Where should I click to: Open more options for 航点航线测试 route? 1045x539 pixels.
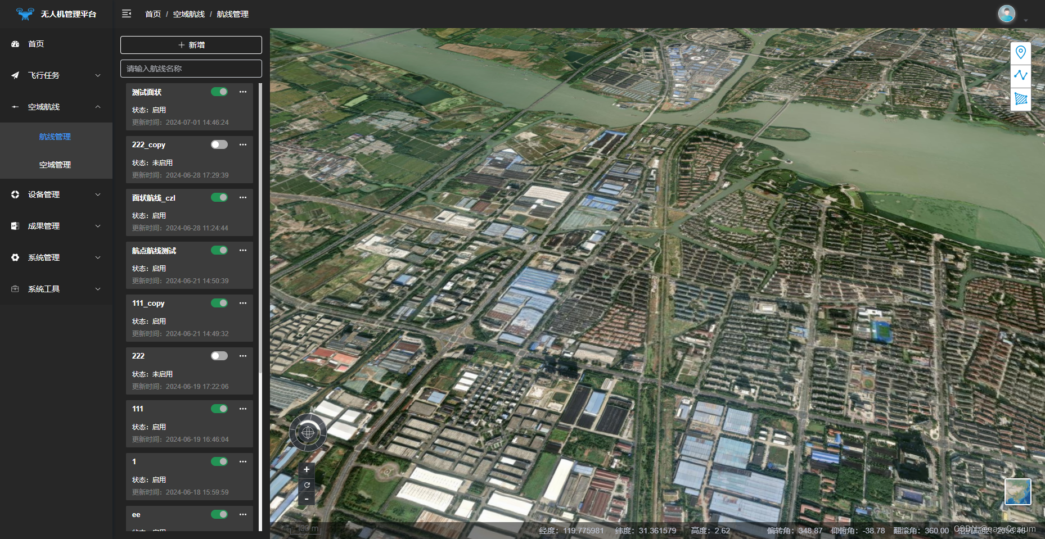tap(243, 250)
